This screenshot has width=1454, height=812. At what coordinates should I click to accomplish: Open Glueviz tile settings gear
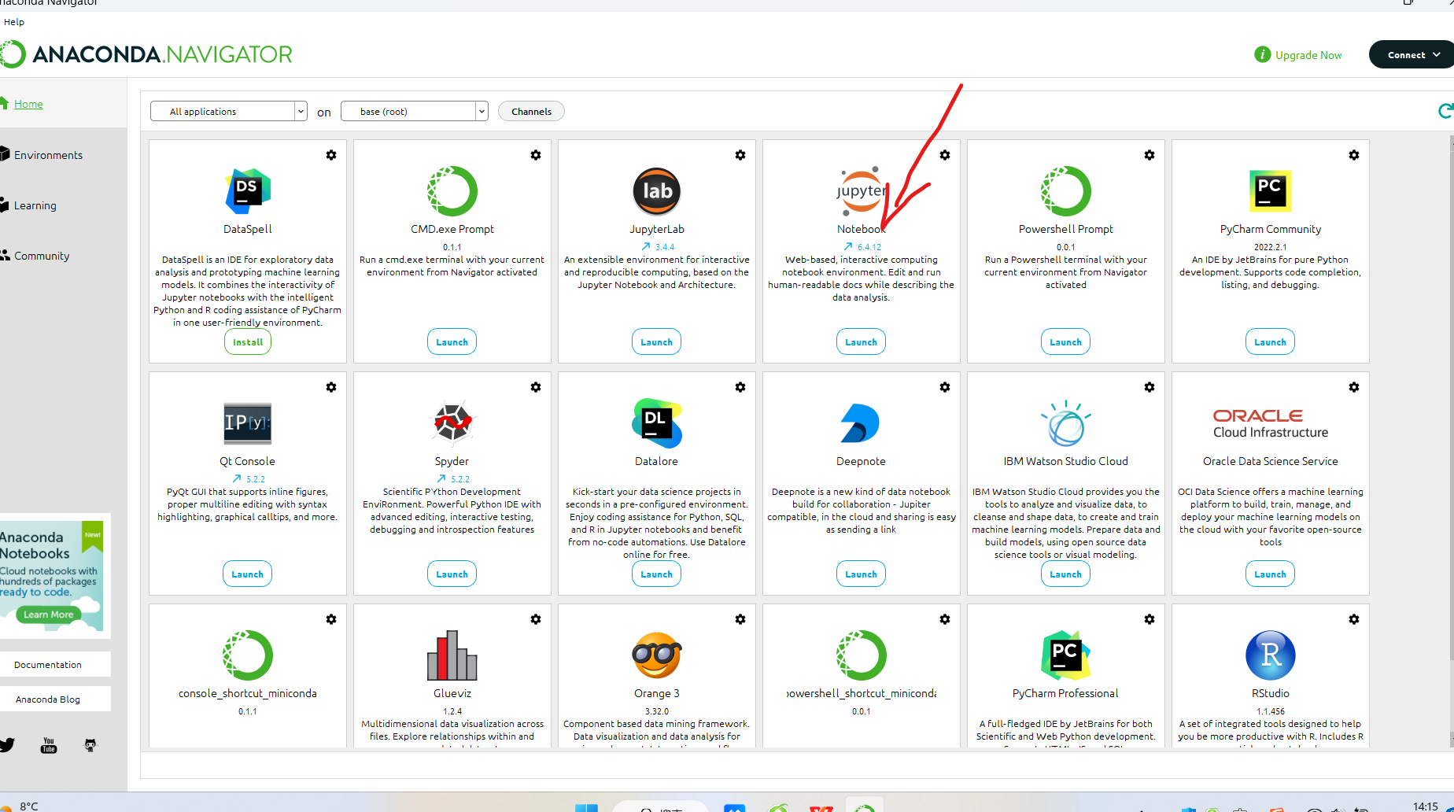coord(536,619)
